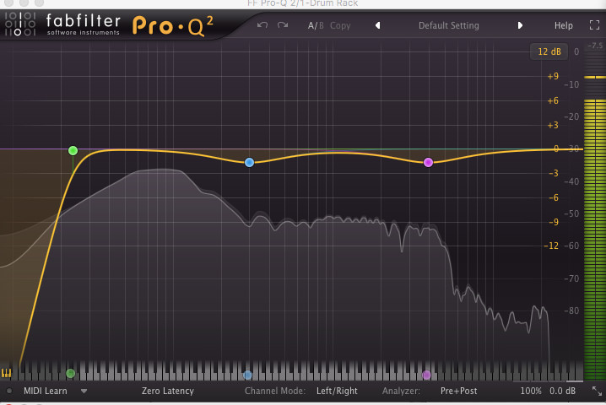Click the blue band marker on piano strip
606x405 pixels.
coord(247,375)
